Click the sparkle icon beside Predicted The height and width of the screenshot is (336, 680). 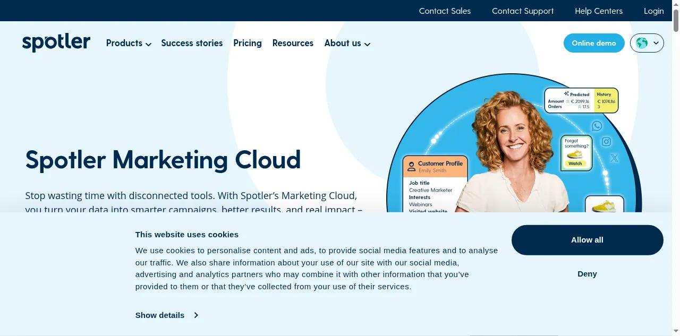[x=566, y=94]
